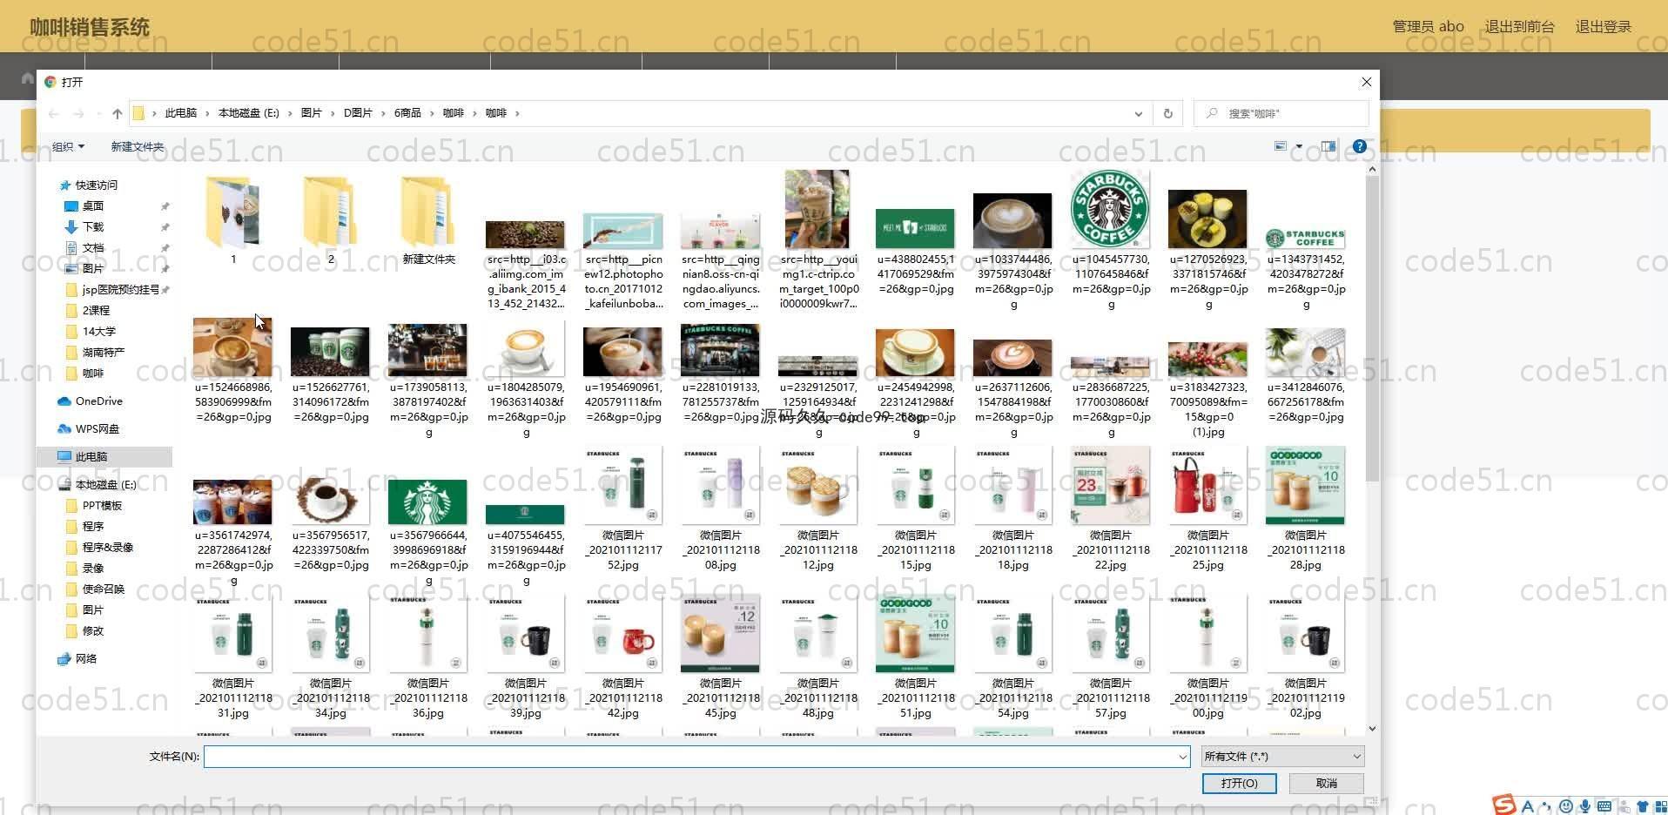The width and height of the screenshot is (1668, 815).
Task: Open the 组织 menu
Action: [69, 146]
